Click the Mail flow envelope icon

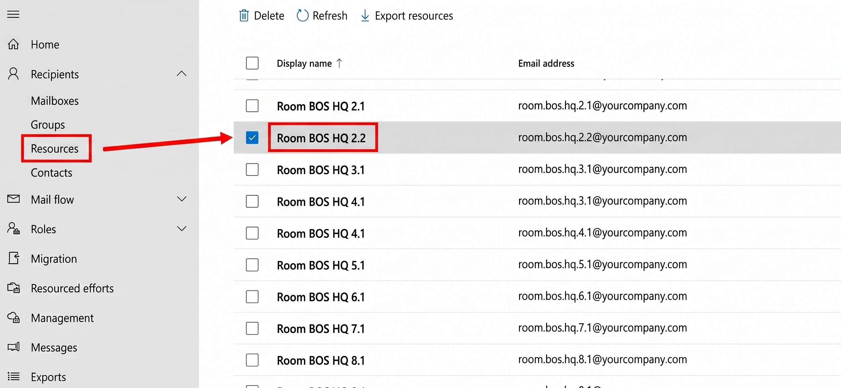pyautogui.click(x=13, y=199)
